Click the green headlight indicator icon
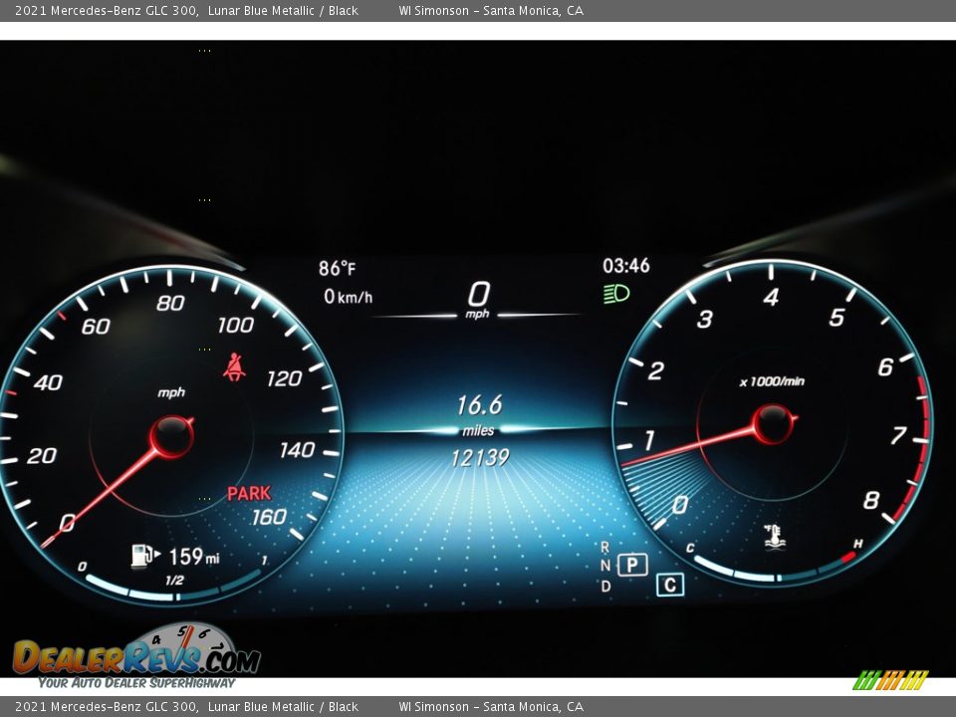The width and height of the screenshot is (956, 717). (616, 294)
